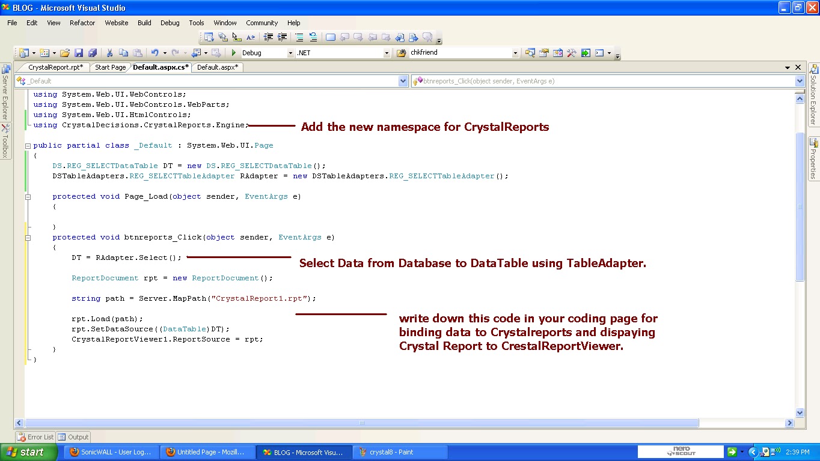This screenshot has height=461, width=820.
Task: Open the active files list arrow
Action: 788,67
